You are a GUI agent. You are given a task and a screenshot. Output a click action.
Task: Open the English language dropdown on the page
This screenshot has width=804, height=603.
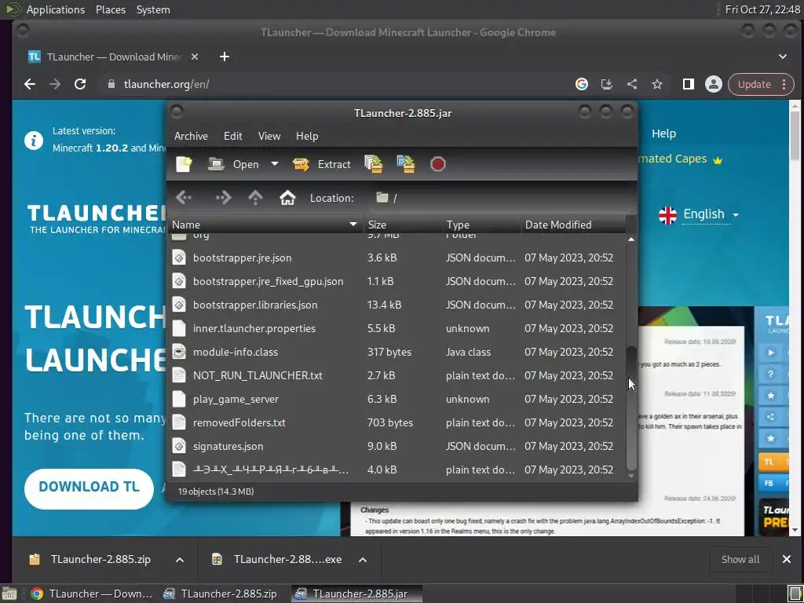698,215
